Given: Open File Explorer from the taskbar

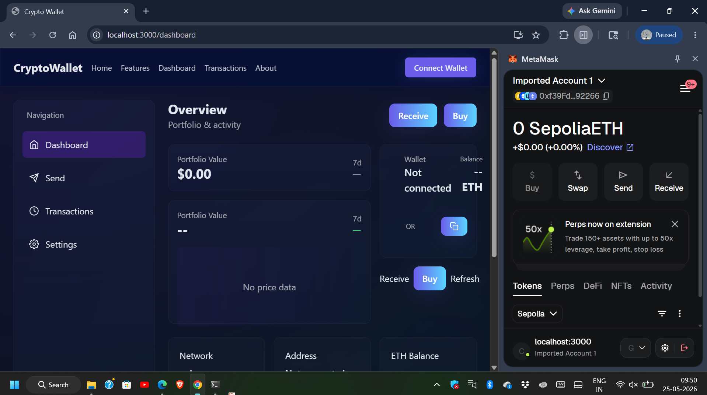Looking at the screenshot, I should click(91, 385).
